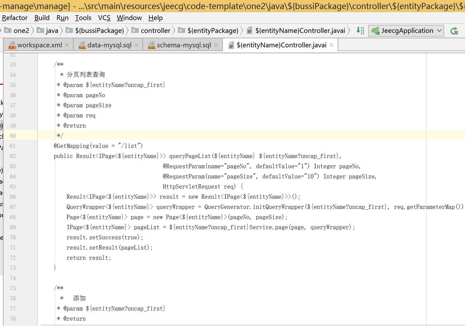Close the schema-mysql.sql tab
Screen dimensions: 465x326
[216, 45]
